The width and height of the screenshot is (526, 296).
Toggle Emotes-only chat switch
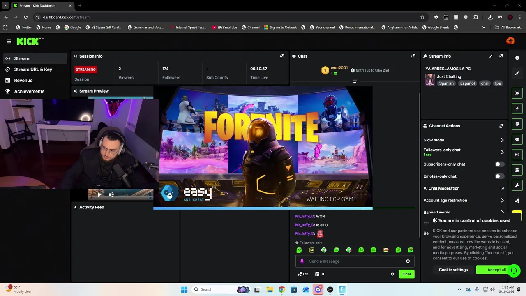499,176
